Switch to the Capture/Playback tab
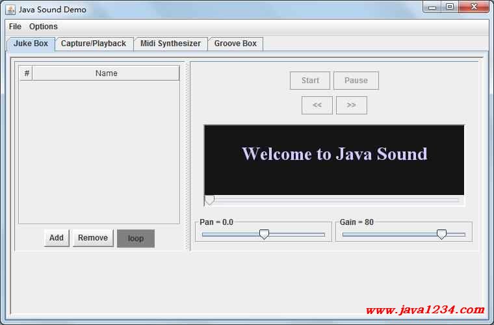Image resolution: width=494 pixels, height=325 pixels. coord(94,44)
